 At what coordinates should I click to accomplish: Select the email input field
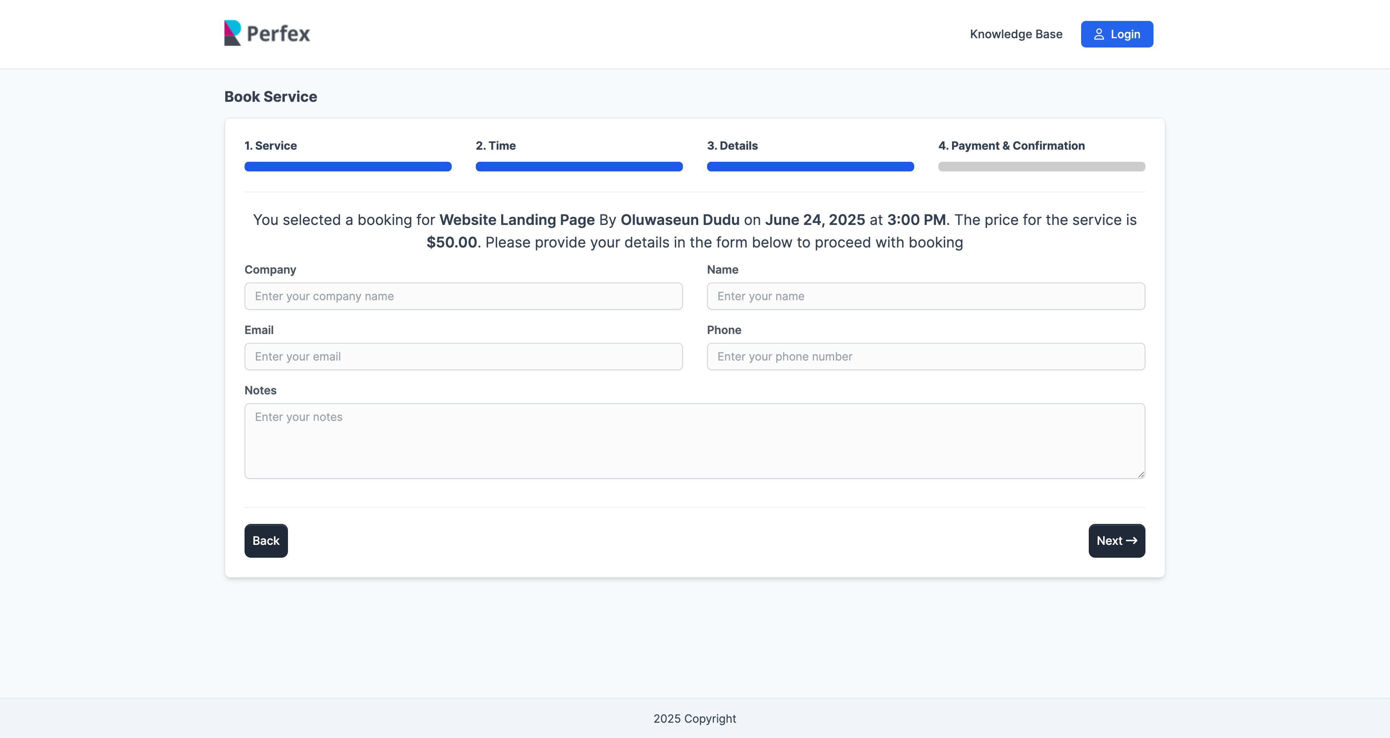463,356
